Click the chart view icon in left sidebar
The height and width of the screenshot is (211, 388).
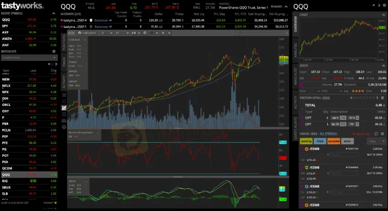coord(64,108)
